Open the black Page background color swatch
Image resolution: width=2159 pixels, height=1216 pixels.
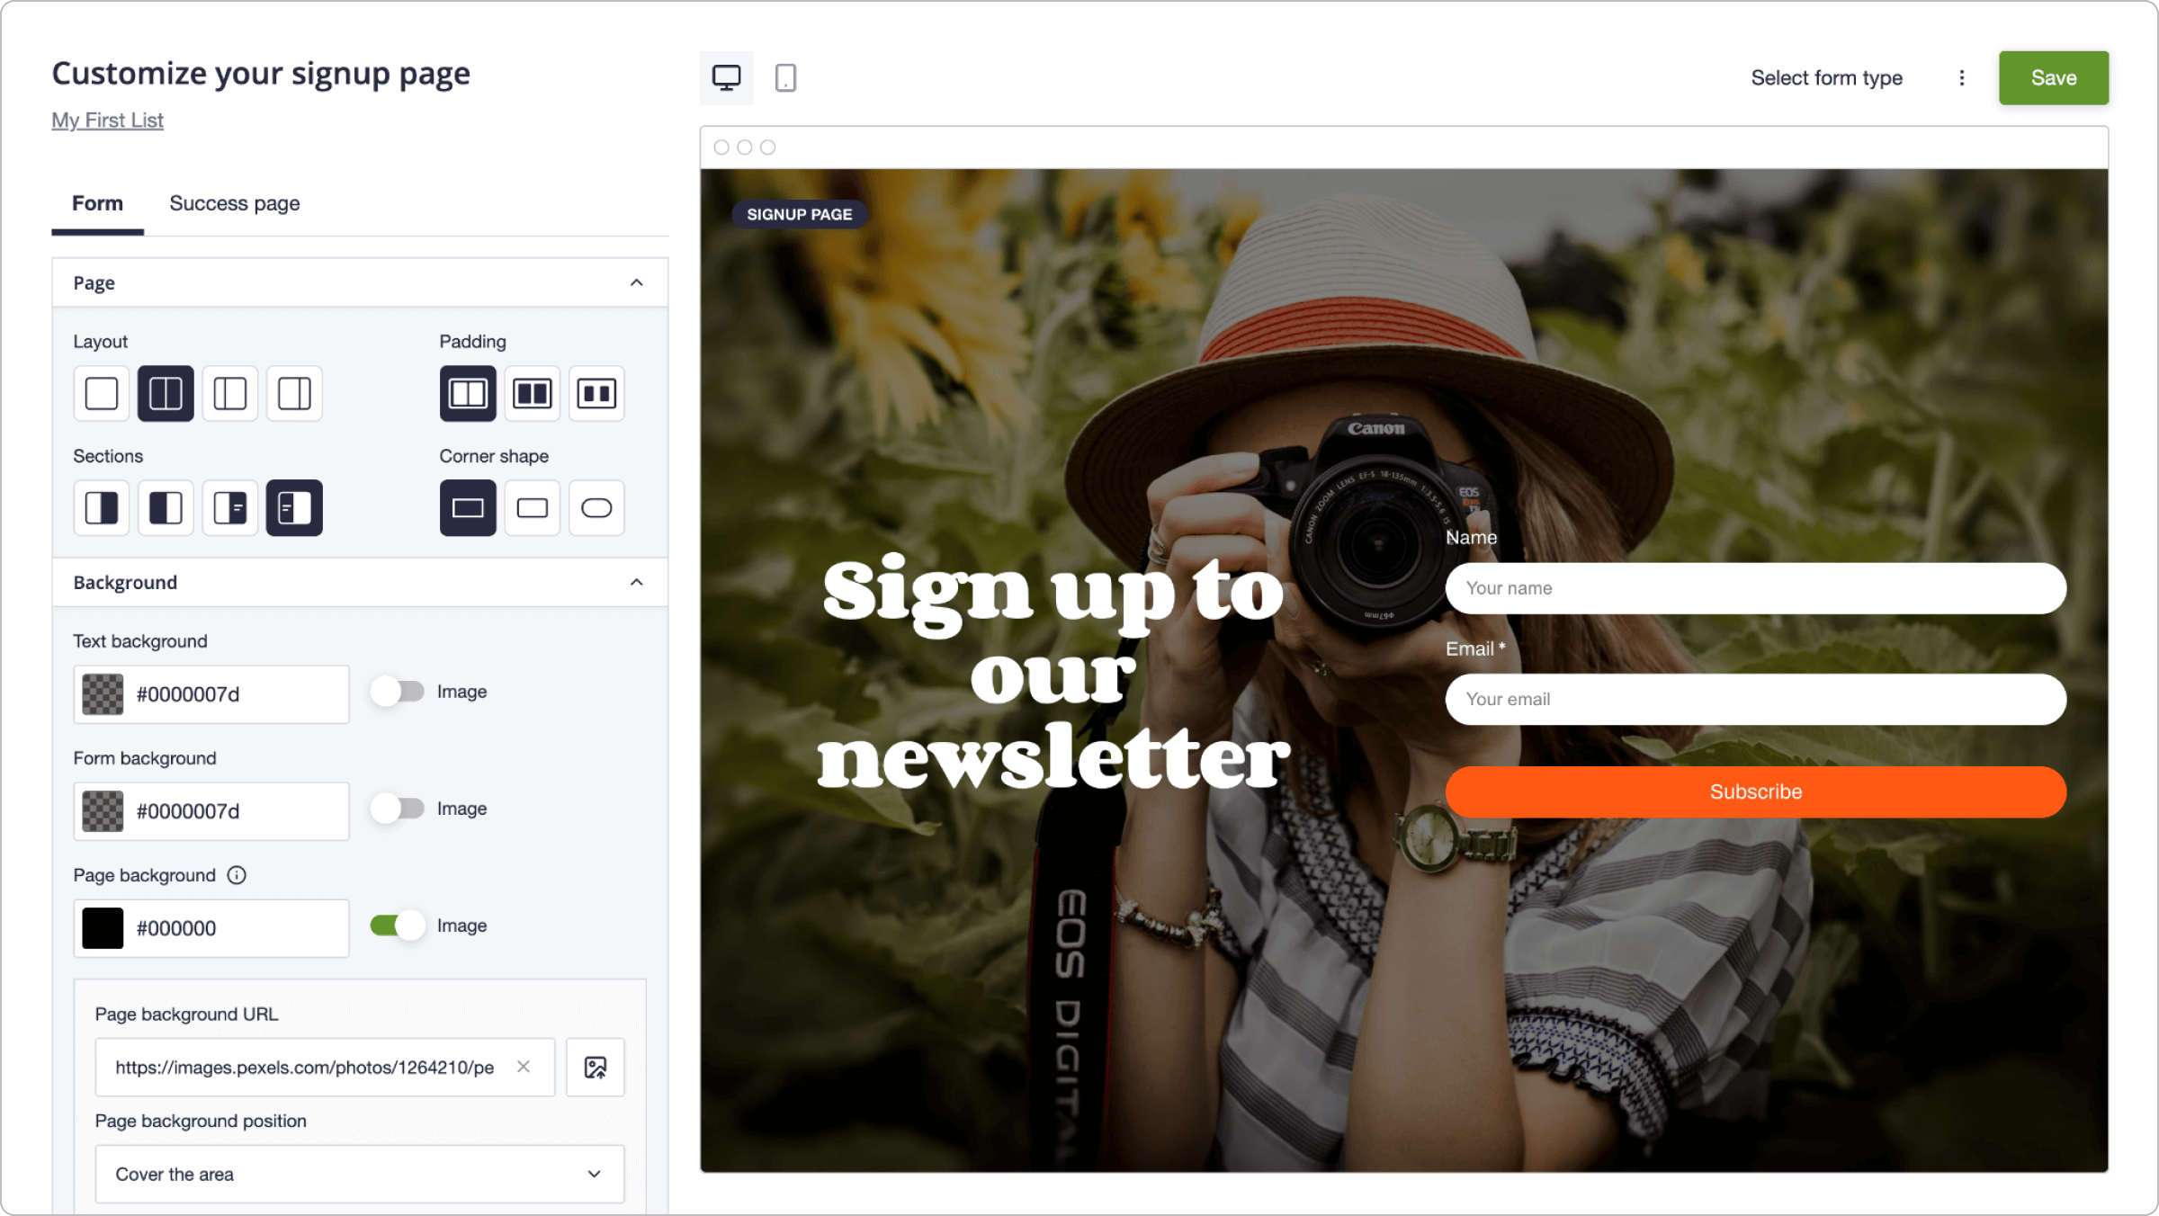(103, 928)
